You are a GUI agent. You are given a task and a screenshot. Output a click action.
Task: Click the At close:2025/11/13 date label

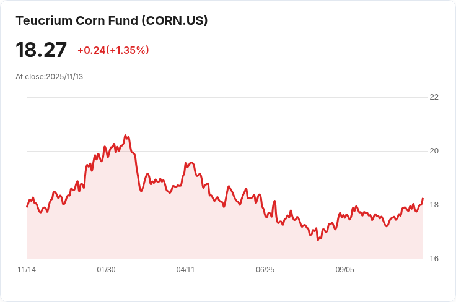pos(49,77)
